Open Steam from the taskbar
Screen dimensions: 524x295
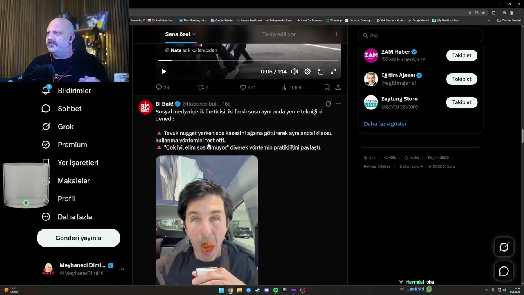pyautogui.click(x=257, y=290)
